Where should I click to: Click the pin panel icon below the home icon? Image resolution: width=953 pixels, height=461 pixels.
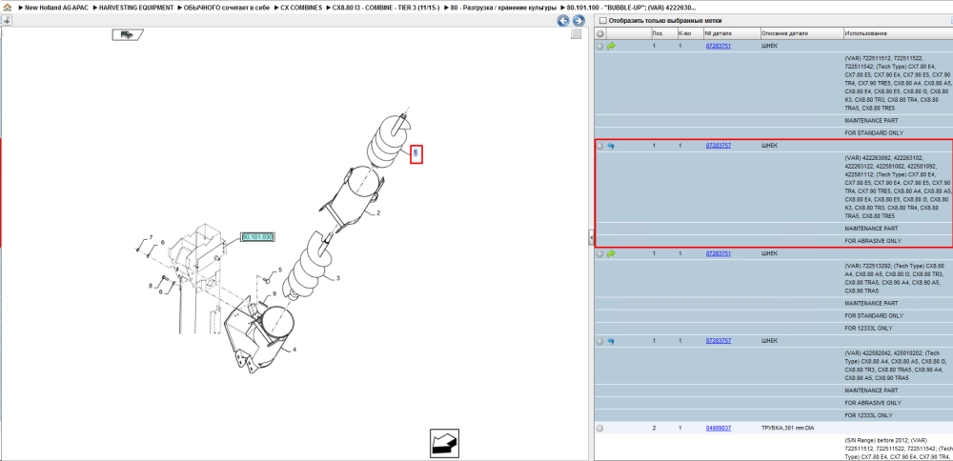pyautogui.click(x=6, y=20)
